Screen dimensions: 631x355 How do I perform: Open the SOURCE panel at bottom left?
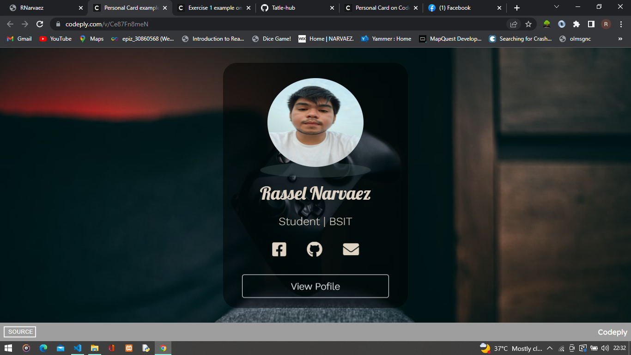(19, 331)
